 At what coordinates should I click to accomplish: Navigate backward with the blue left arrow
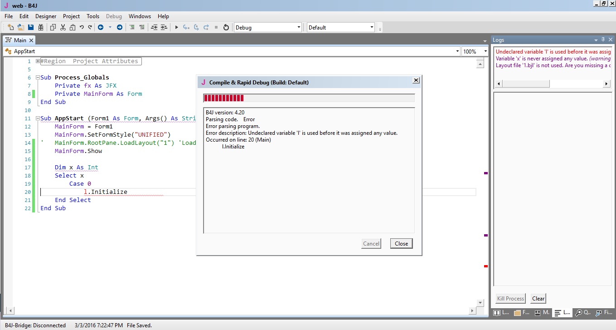(x=101, y=27)
